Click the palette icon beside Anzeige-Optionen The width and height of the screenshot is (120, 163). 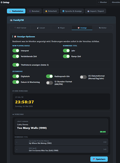click(x=15, y=37)
